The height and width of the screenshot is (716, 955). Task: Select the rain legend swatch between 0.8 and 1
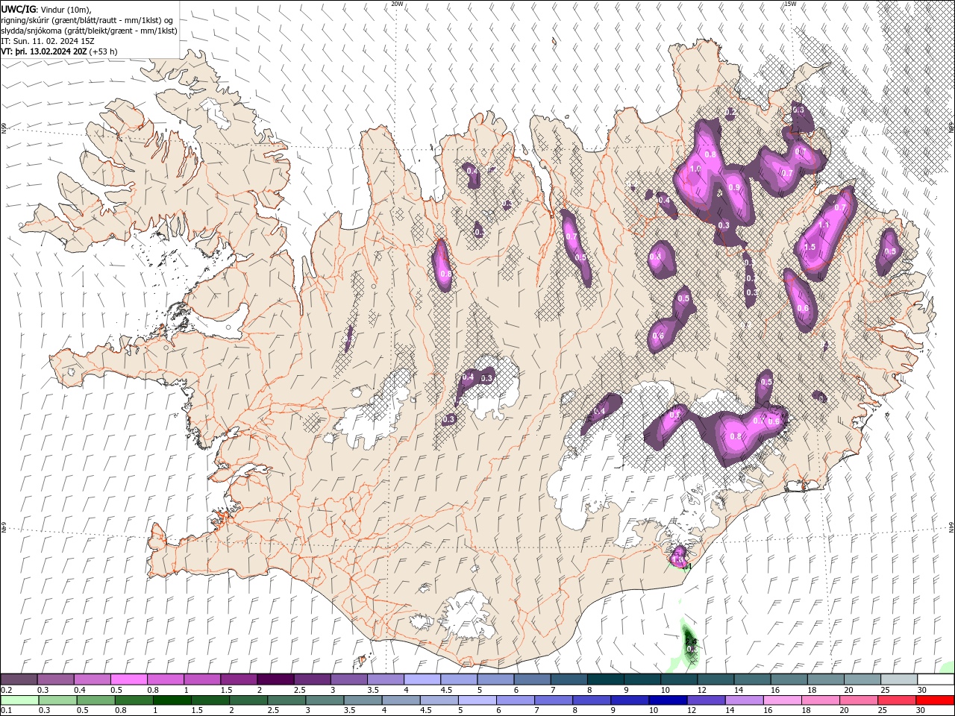point(134,700)
